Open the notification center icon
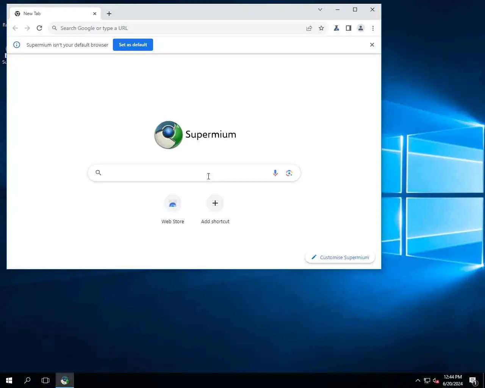 click(473, 380)
